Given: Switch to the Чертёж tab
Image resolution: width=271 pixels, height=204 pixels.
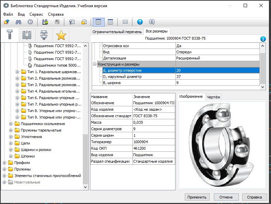Looking at the screenshot, I should click(214, 97).
